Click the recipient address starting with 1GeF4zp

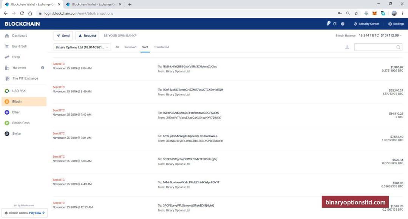193,89
